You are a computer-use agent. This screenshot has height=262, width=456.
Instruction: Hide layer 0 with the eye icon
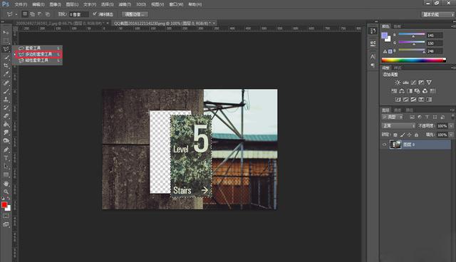pyautogui.click(x=385, y=145)
